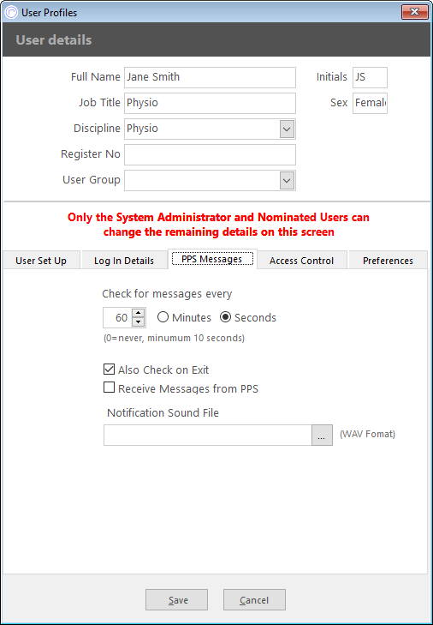Open the Log In Details tab
This screenshot has width=433, height=625.
point(124,261)
